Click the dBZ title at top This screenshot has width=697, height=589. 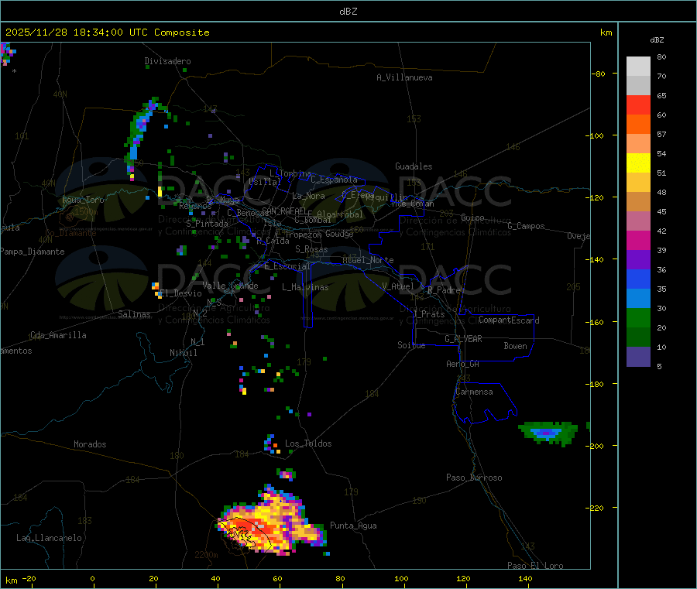coord(348,12)
